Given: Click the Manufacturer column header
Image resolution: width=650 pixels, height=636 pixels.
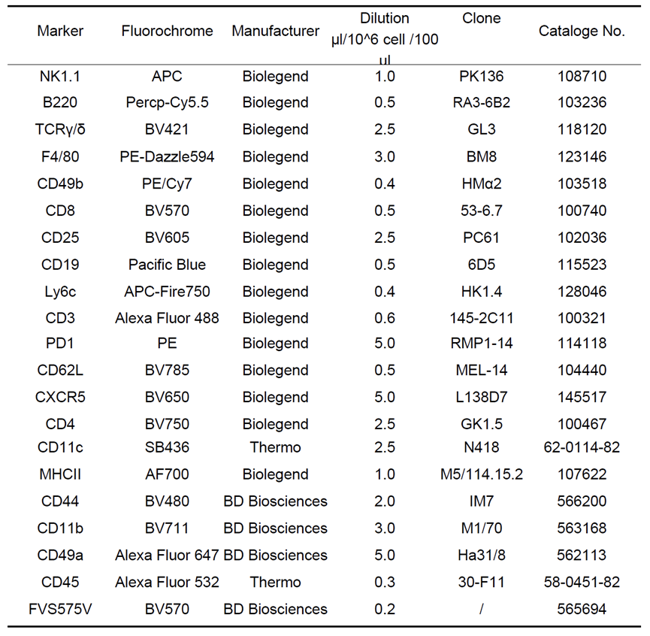Looking at the screenshot, I should 275,32.
